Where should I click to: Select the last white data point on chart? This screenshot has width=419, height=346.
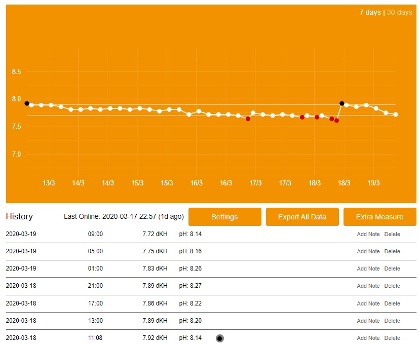coord(396,114)
